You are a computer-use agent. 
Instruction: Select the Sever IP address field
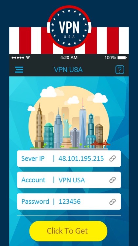[x=69, y=158]
